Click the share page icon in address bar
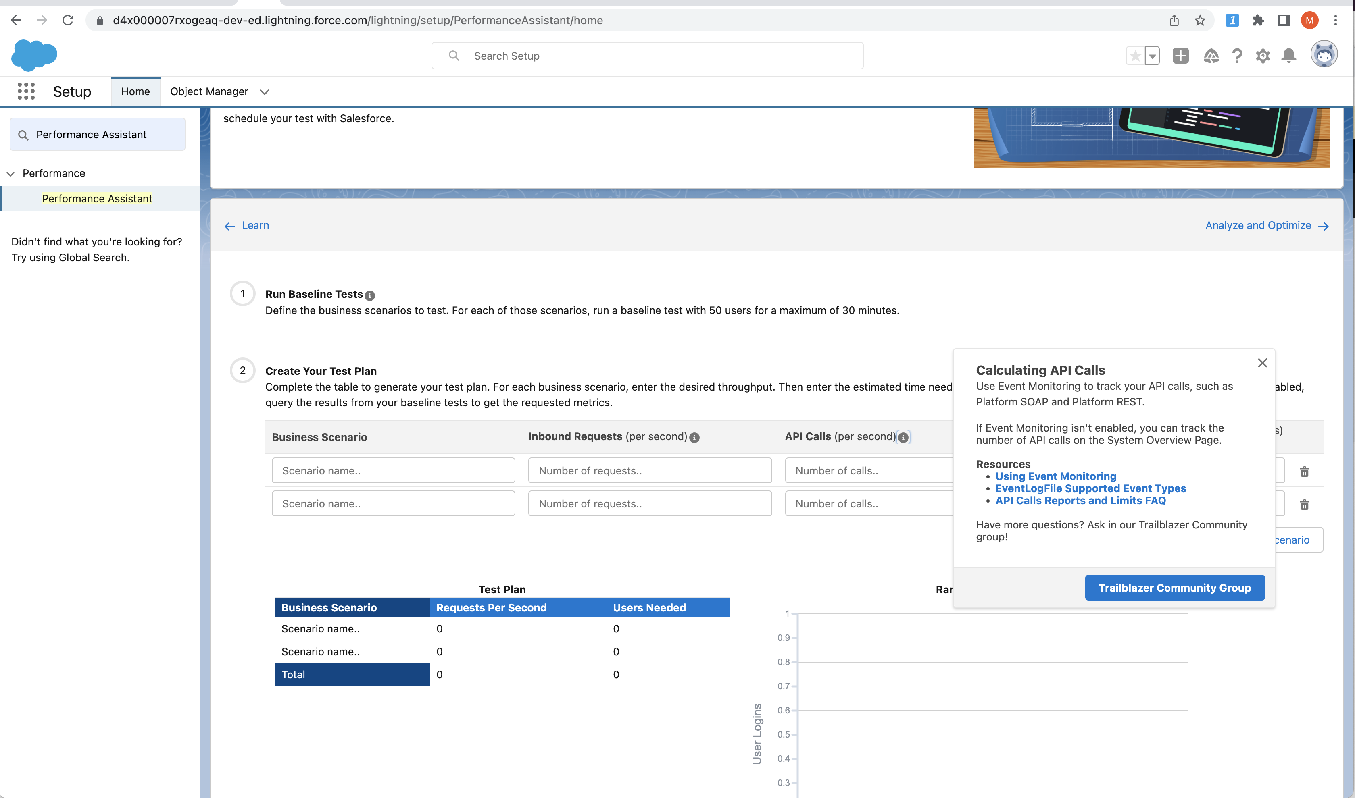The width and height of the screenshot is (1355, 798). tap(1174, 21)
